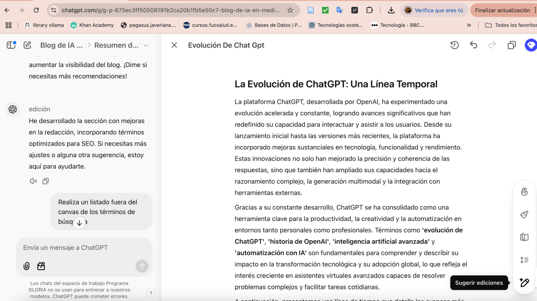Apply final polish brush tool
The width and height of the screenshot is (537, 301).
click(x=524, y=215)
